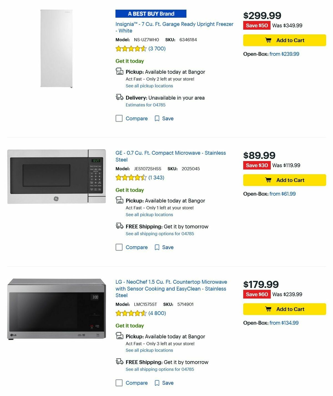Expand all pickup locations for the GE microwave

[x=149, y=214]
